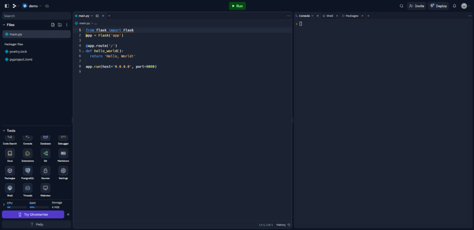Create a new folder with the folder icon
This screenshot has width=474, height=230.
[60, 25]
